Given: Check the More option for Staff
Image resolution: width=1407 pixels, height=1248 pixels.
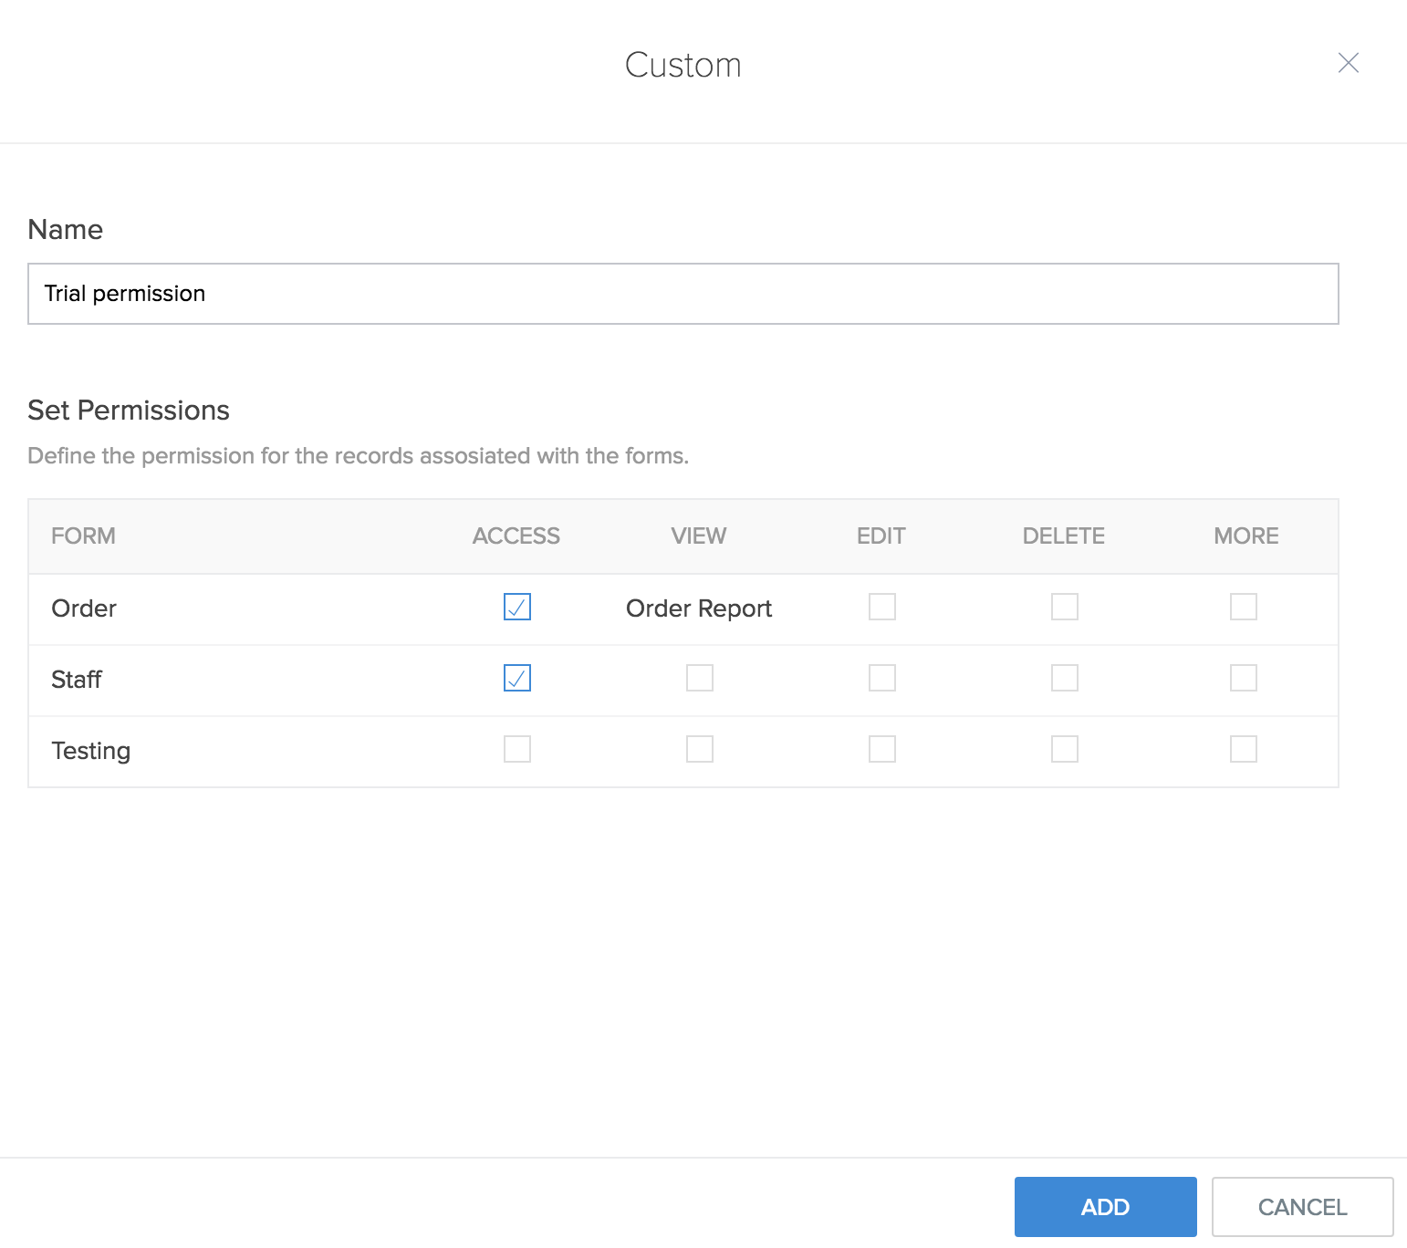Looking at the screenshot, I should [1243, 679].
